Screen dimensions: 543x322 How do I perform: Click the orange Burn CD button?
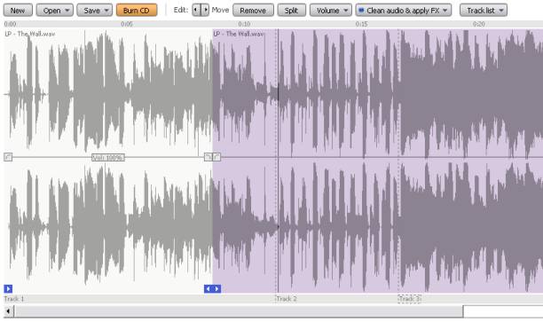[x=137, y=11]
